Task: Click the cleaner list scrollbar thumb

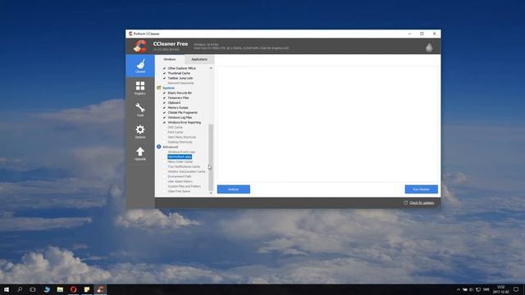Action: pos(211,157)
